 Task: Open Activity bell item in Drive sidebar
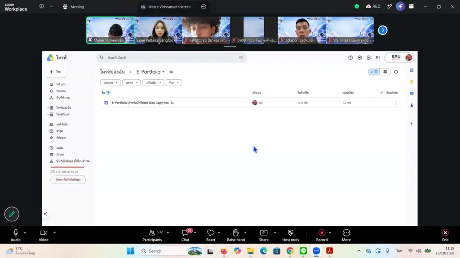point(61,91)
